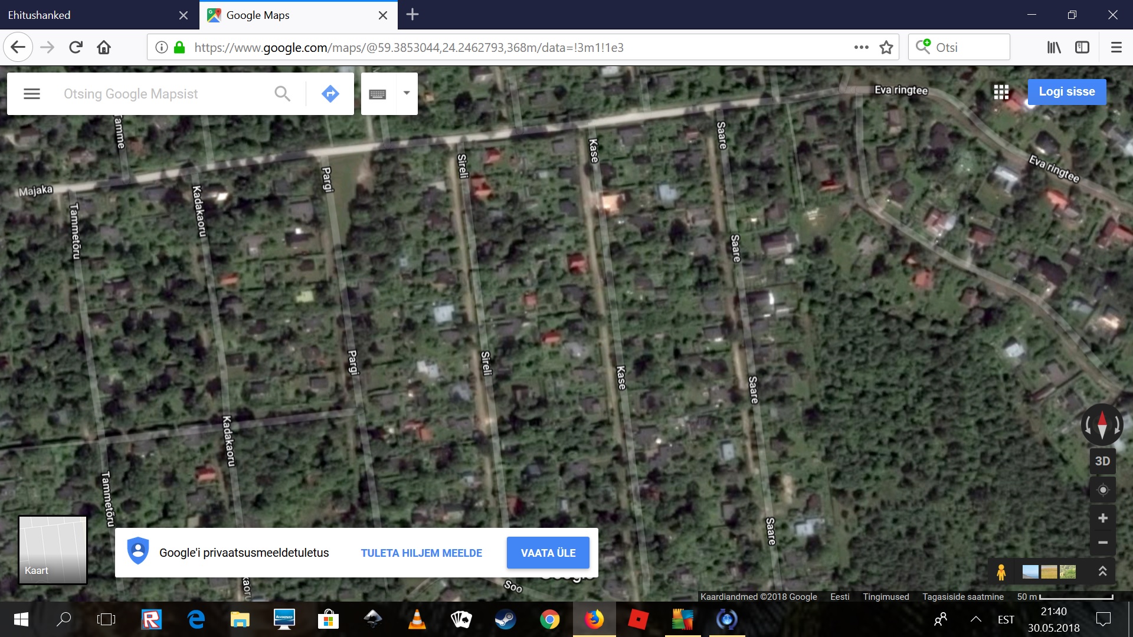Bookmark this page with the star icon
Image resolution: width=1133 pixels, height=637 pixels.
886,47
